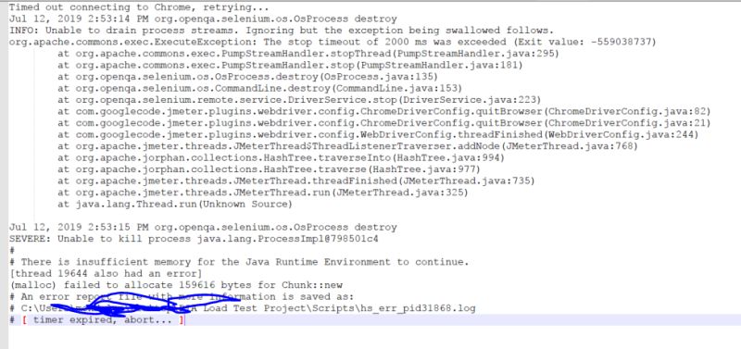
Task: Click the 'Timed out connecting to Chrome, retrying...' line
Action: pos(140,7)
